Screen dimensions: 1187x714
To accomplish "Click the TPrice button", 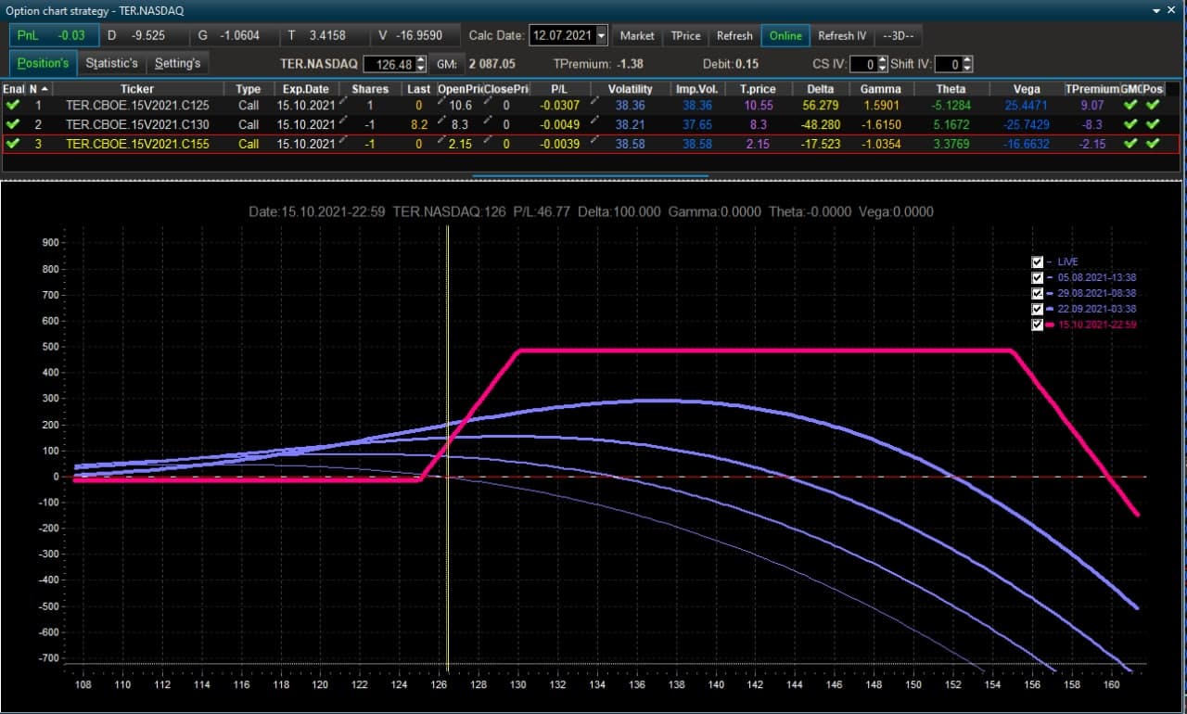I will pyautogui.click(x=686, y=35).
